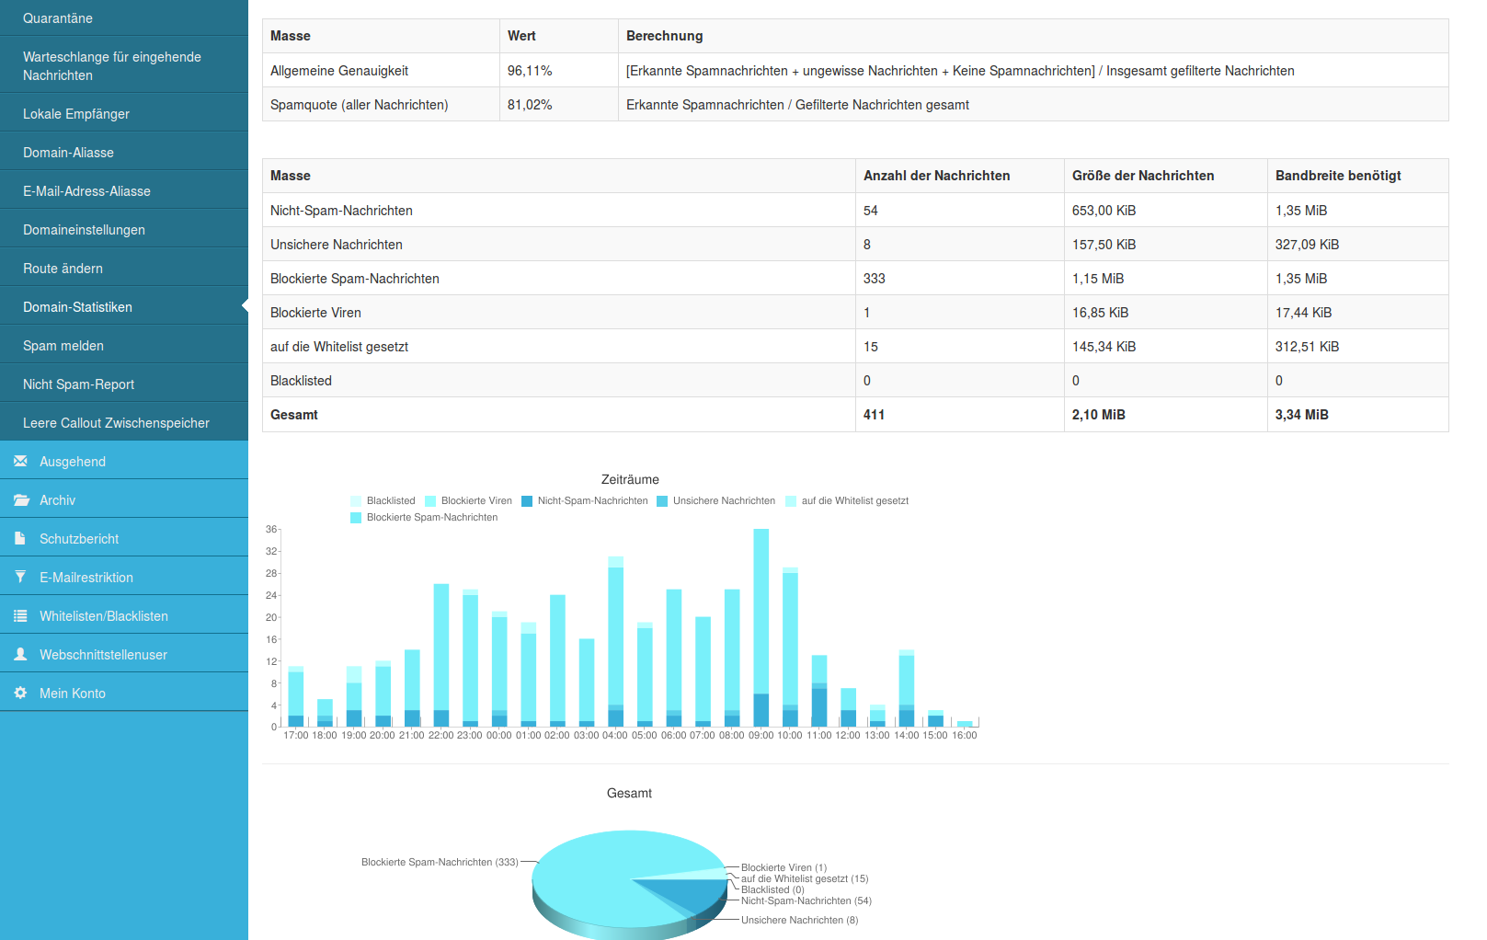
Task: Expand the Whitelisten/Blacklisten section
Action: [104, 616]
